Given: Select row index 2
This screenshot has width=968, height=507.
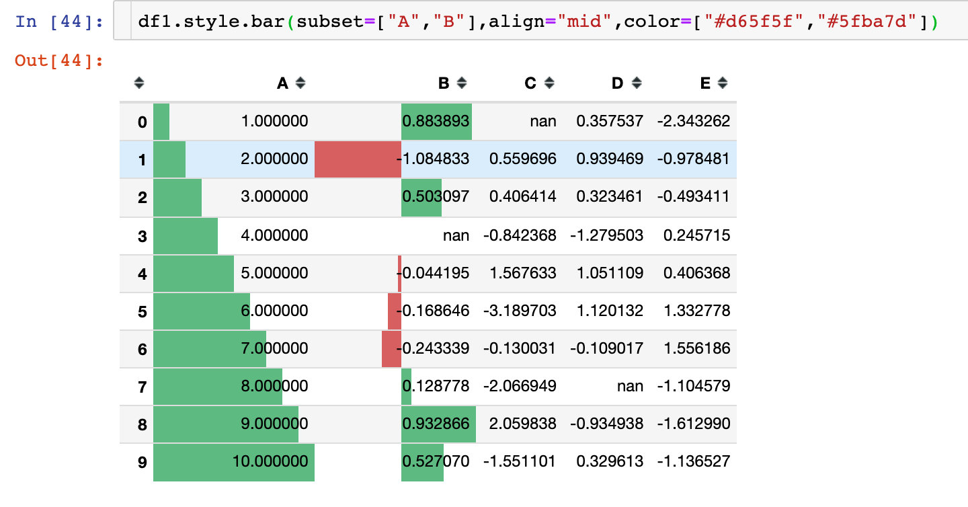Looking at the screenshot, I should pos(142,198).
